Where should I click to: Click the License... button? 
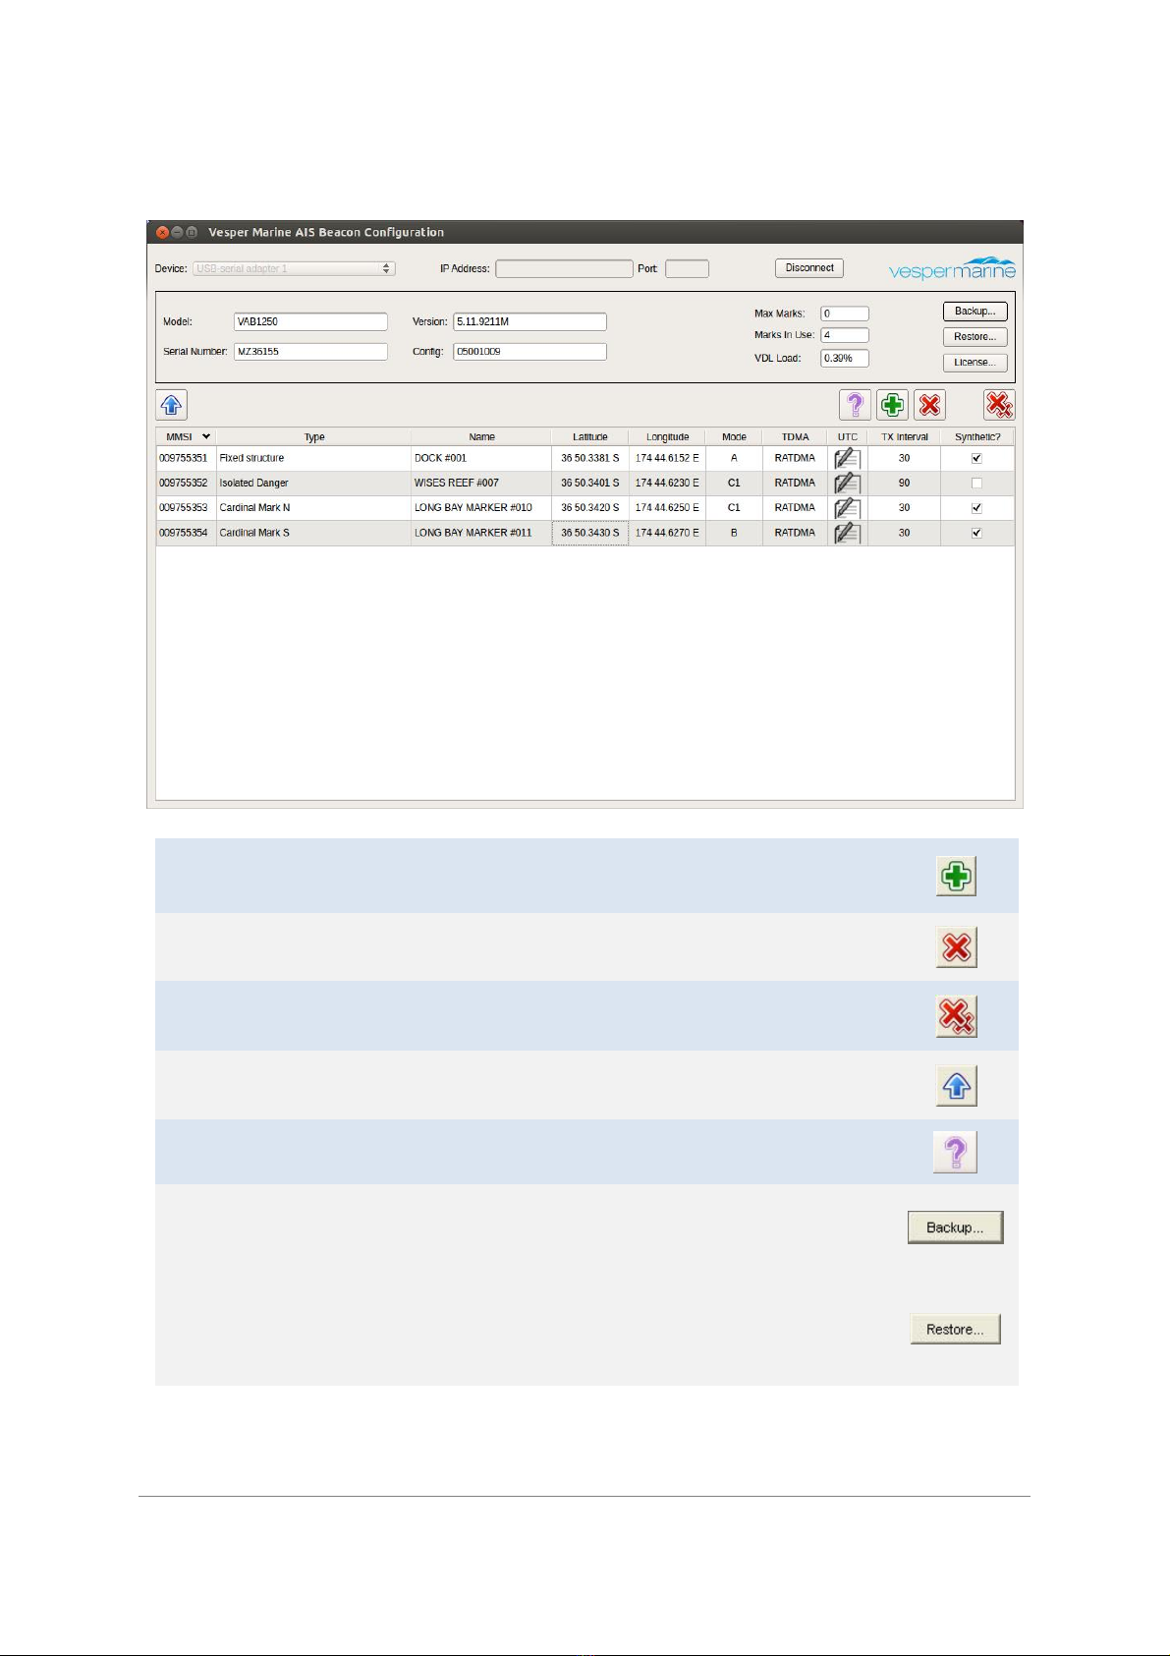pyautogui.click(x=975, y=363)
